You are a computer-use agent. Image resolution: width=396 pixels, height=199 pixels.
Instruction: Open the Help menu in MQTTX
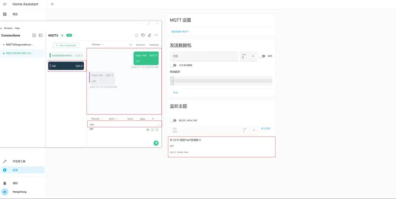[x=17, y=28]
